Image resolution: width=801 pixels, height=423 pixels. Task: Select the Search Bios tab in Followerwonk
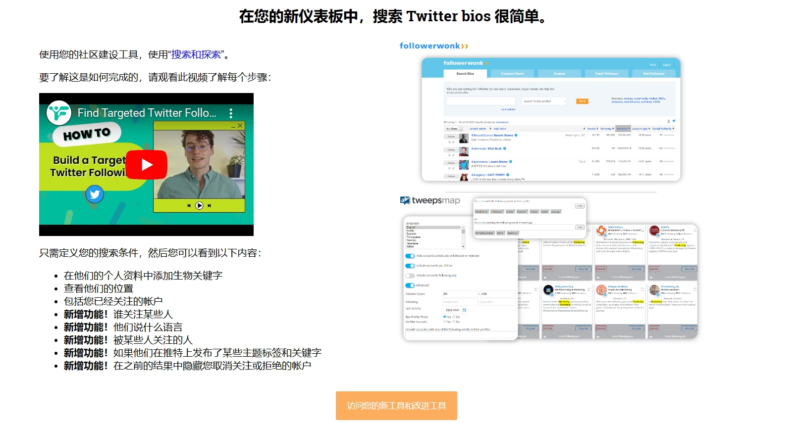coord(465,74)
